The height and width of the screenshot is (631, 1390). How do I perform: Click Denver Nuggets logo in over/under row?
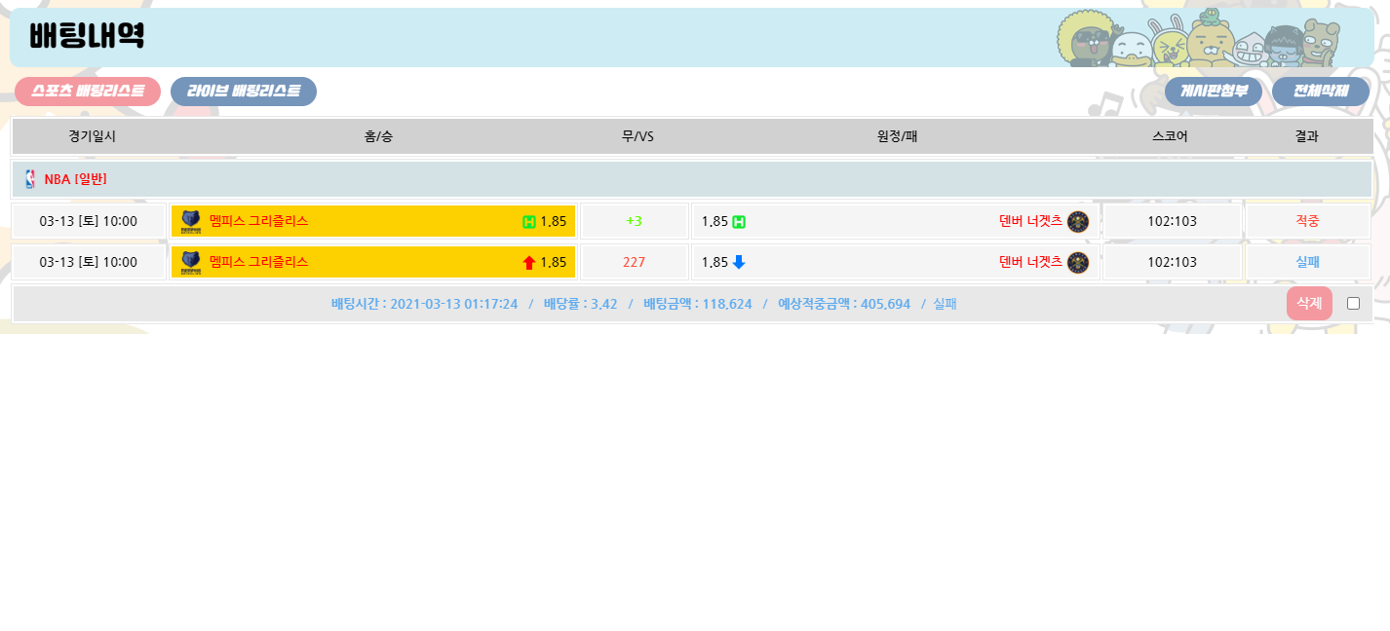[x=1077, y=262]
